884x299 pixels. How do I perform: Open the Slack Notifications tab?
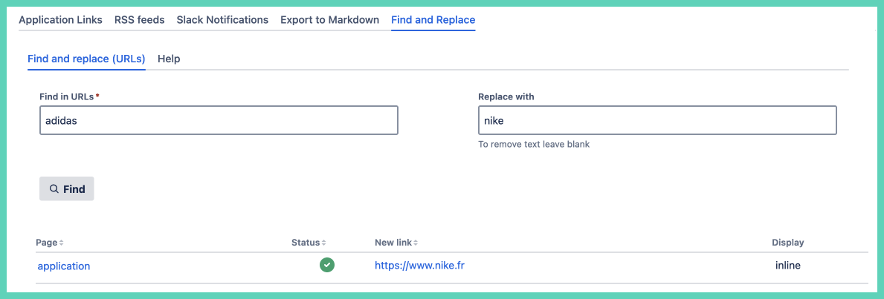222,20
